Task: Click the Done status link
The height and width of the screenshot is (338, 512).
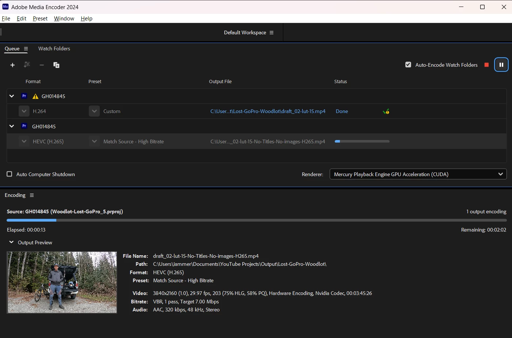Action: (x=342, y=111)
